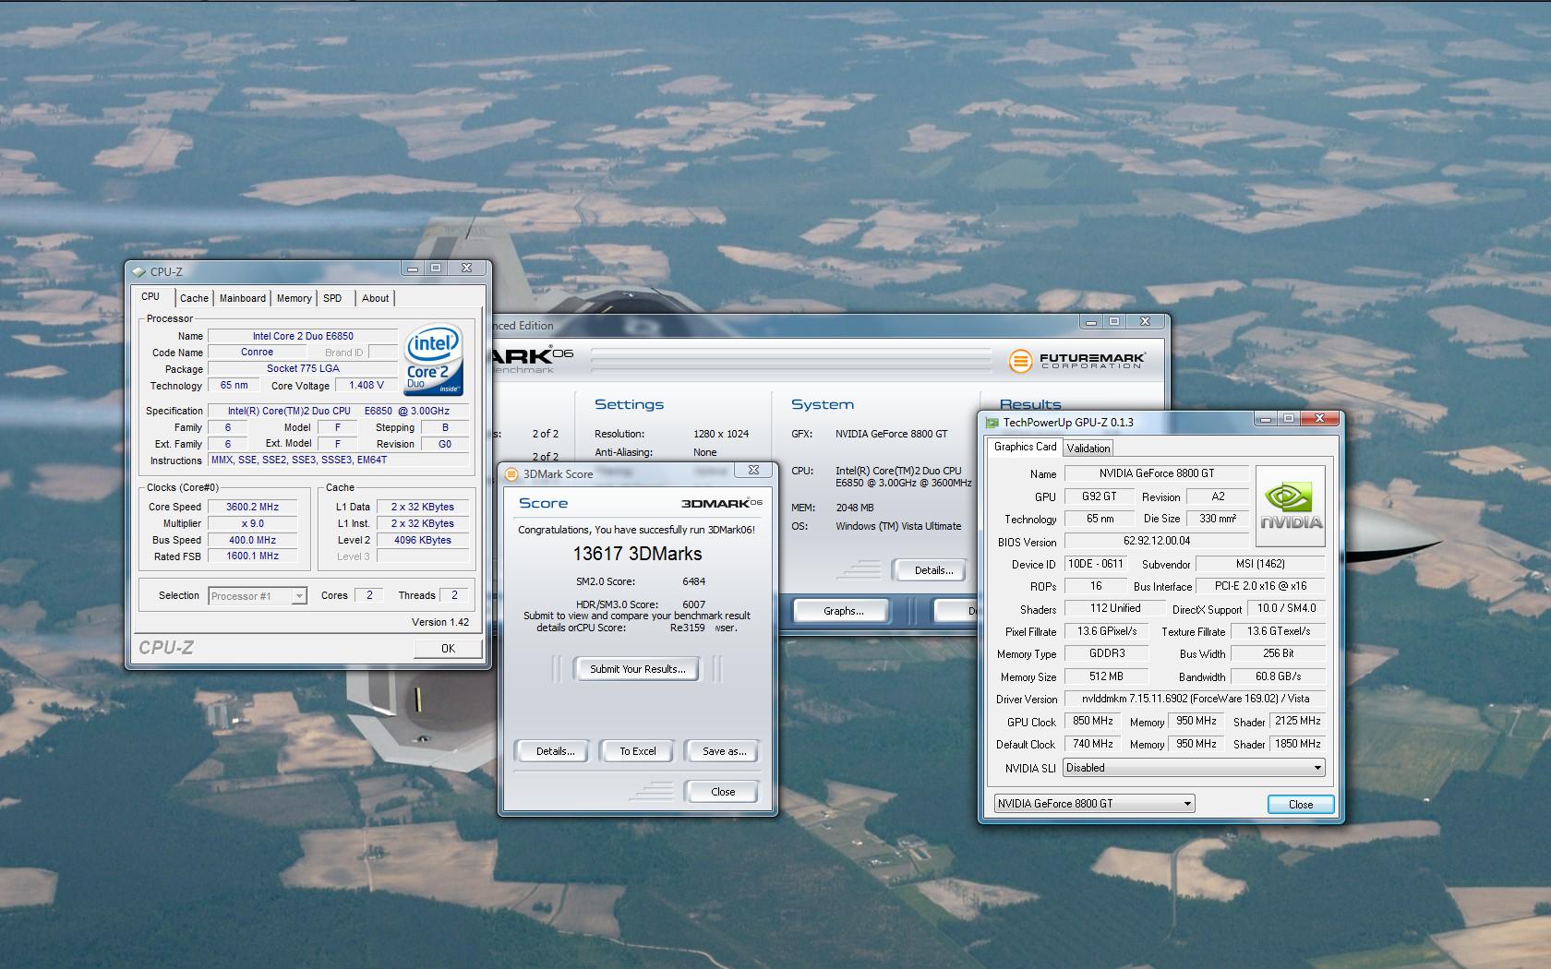This screenshot has width=1551, height=969.
Task: Close the CPU-Z window with X
Action: click(x=467, y=269)
